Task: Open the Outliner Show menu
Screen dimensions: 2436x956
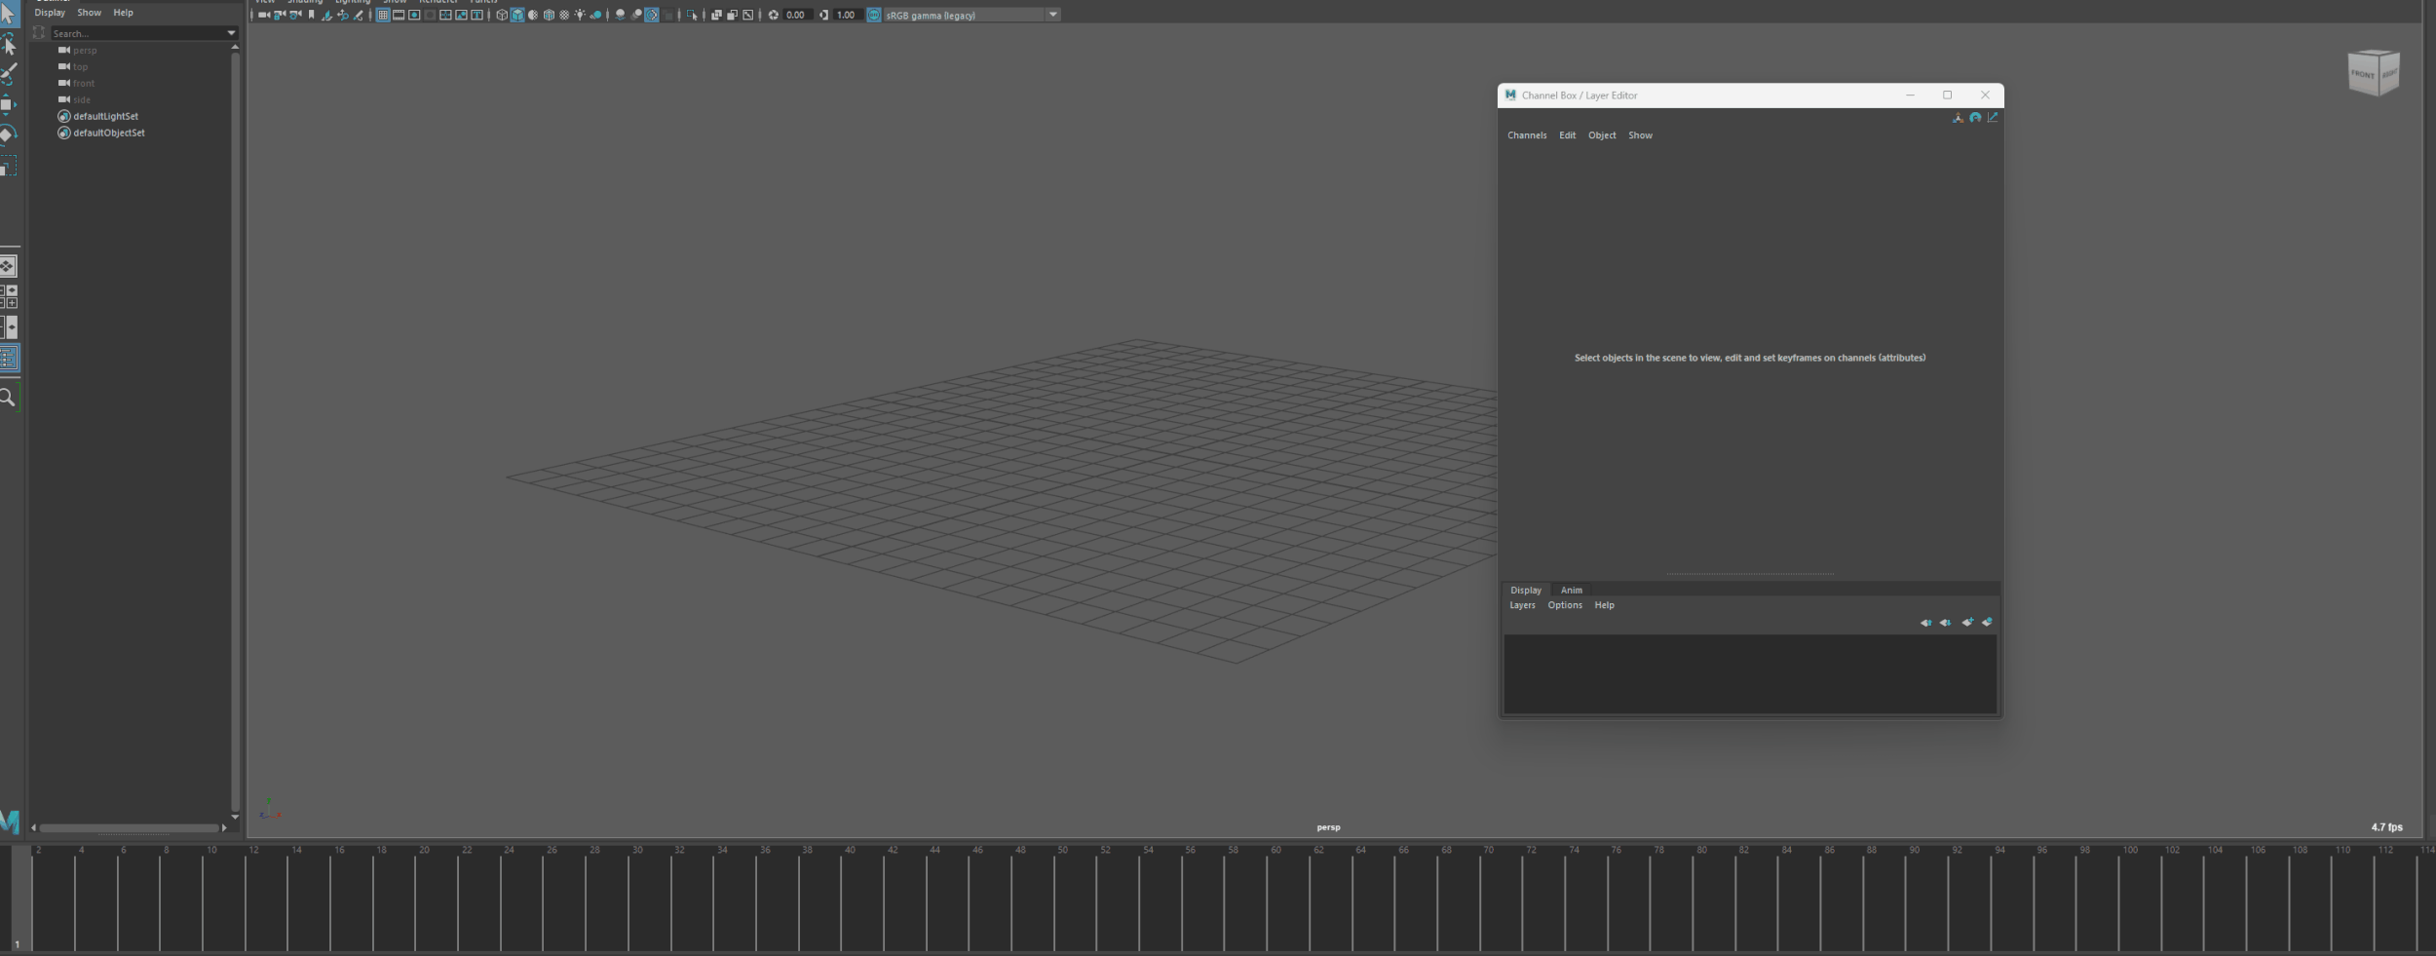Action: click(89, 13)
